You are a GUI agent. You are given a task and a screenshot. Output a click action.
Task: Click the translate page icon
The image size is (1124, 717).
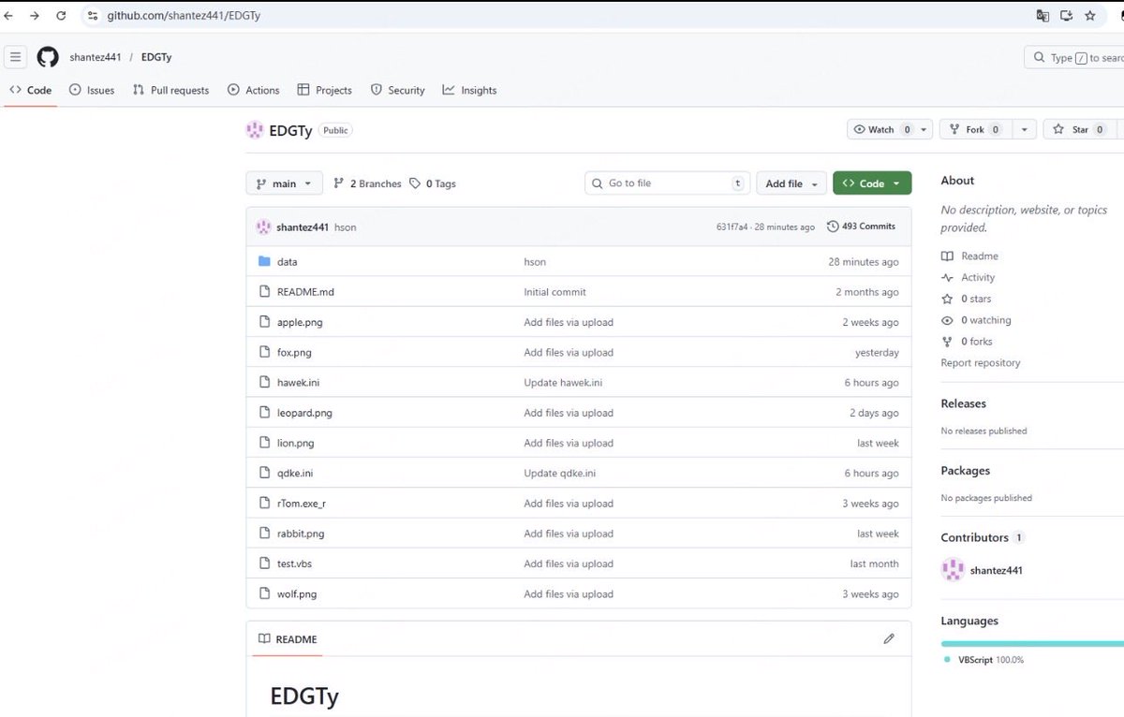tap(1043, 16)
